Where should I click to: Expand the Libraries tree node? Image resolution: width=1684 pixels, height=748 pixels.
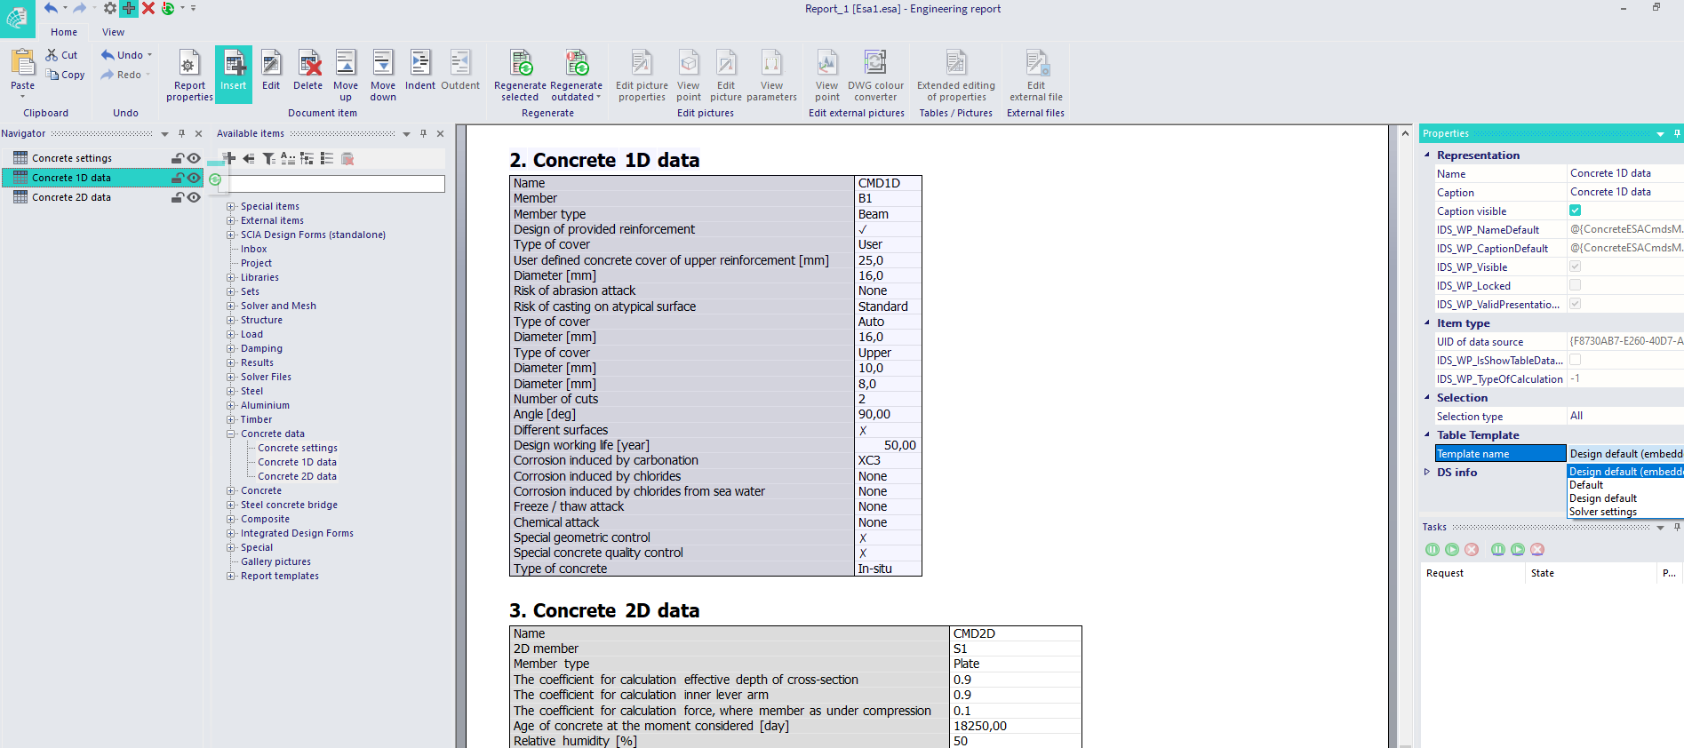tap(231, 277)
